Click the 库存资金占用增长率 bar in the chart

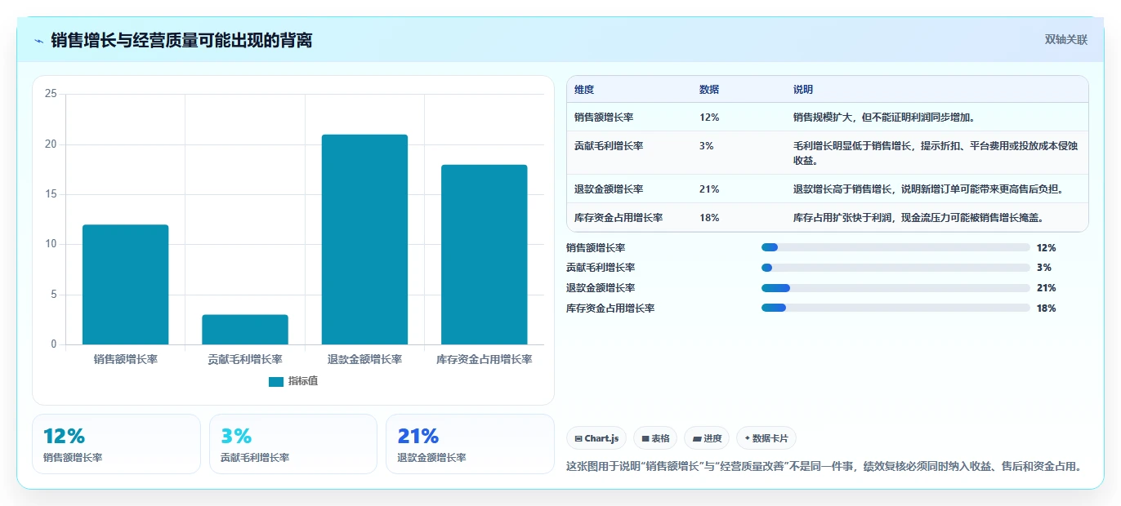coord(484,255)
